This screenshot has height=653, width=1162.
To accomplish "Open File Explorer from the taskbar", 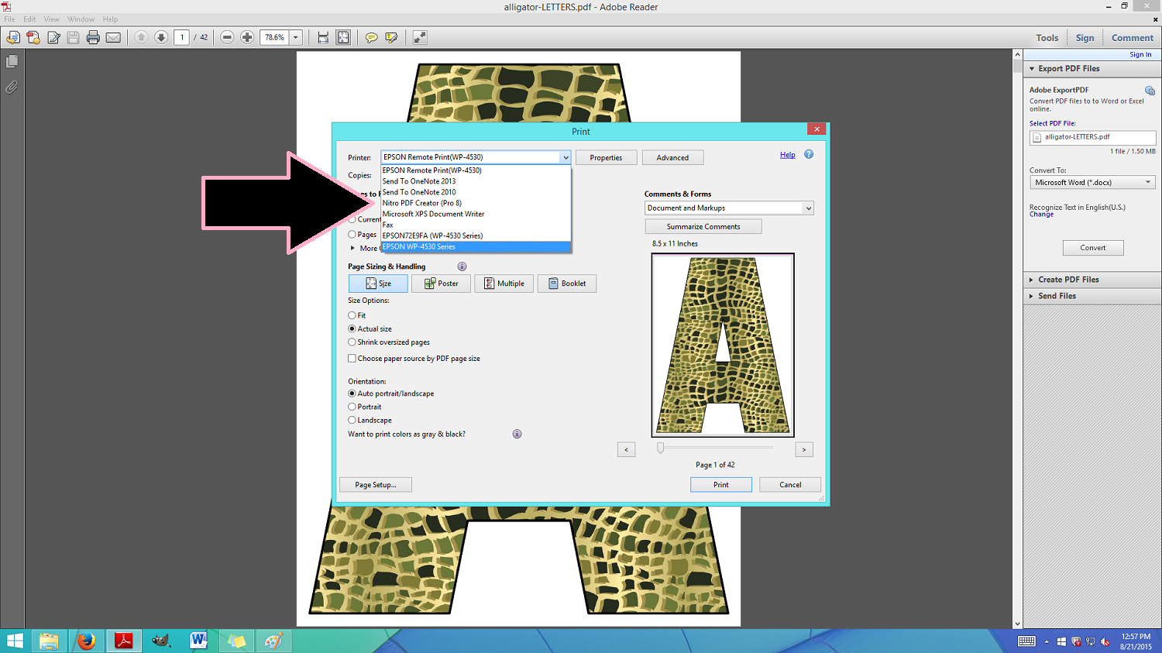I will (49, 641).
